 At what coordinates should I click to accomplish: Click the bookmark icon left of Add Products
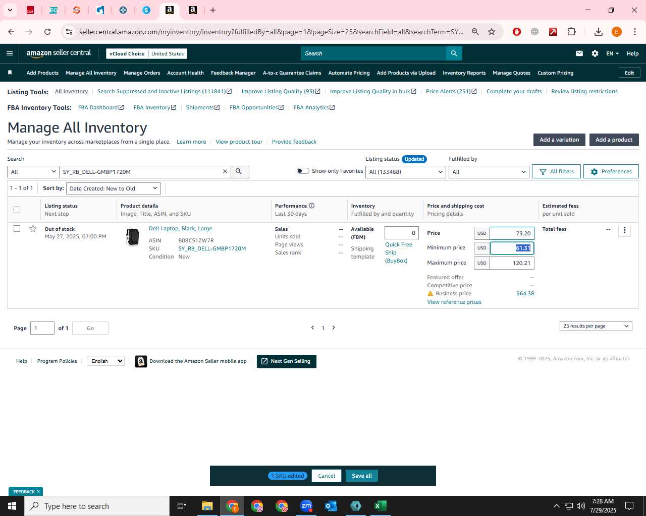tap(10, 73)
